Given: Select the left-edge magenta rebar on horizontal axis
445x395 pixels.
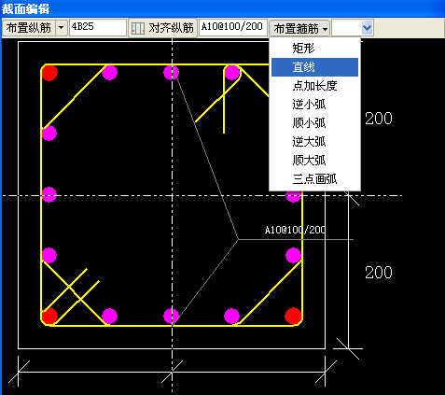Looking at the screenshot, I should [49, 195].
